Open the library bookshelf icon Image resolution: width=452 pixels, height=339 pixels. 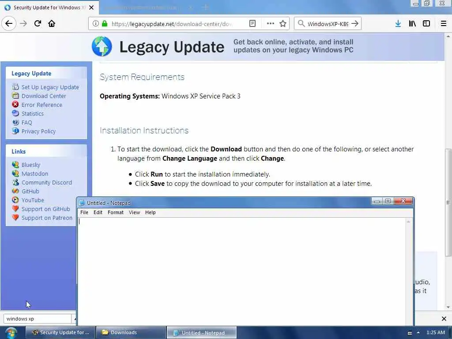pyautogui.click(x=412, y=24)
